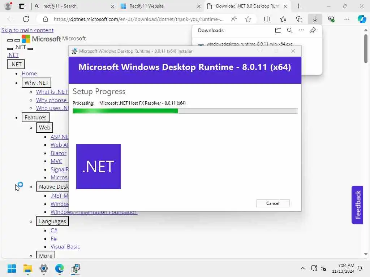The width and height of the screenshot is (370, 277).
Task: Open Edge Settings and more ellipsis
Action: pos(347,19)
